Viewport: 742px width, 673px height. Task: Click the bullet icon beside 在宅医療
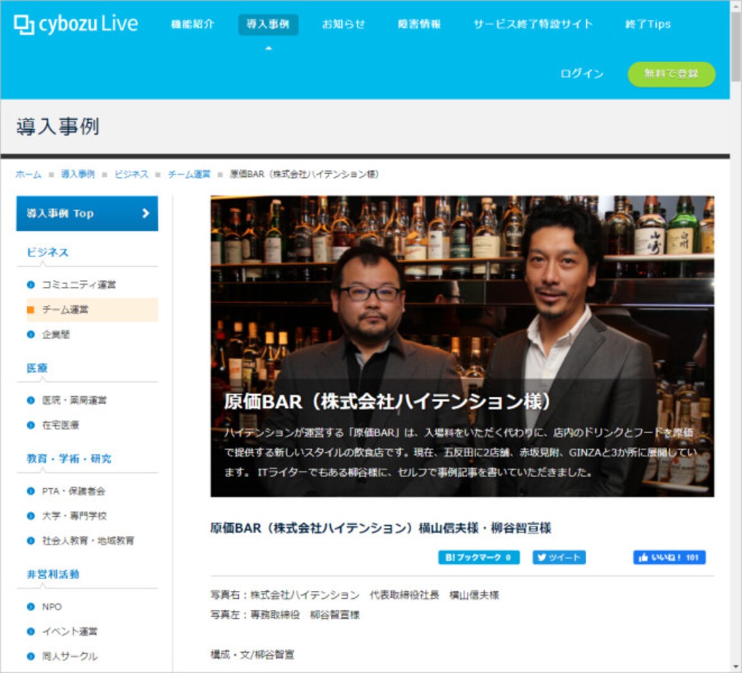click(31, 425)
